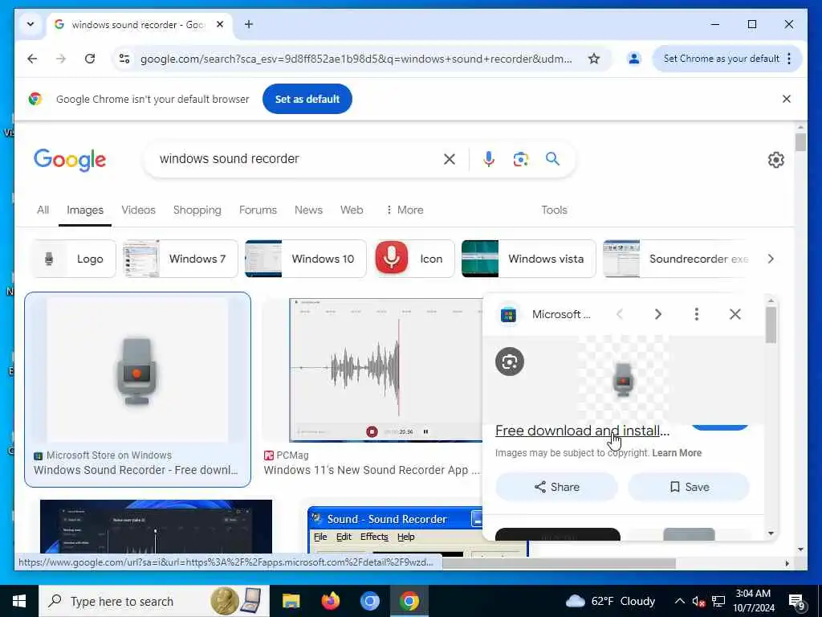
Task: Open the Web results tab
Action: (x=352, y=210)
